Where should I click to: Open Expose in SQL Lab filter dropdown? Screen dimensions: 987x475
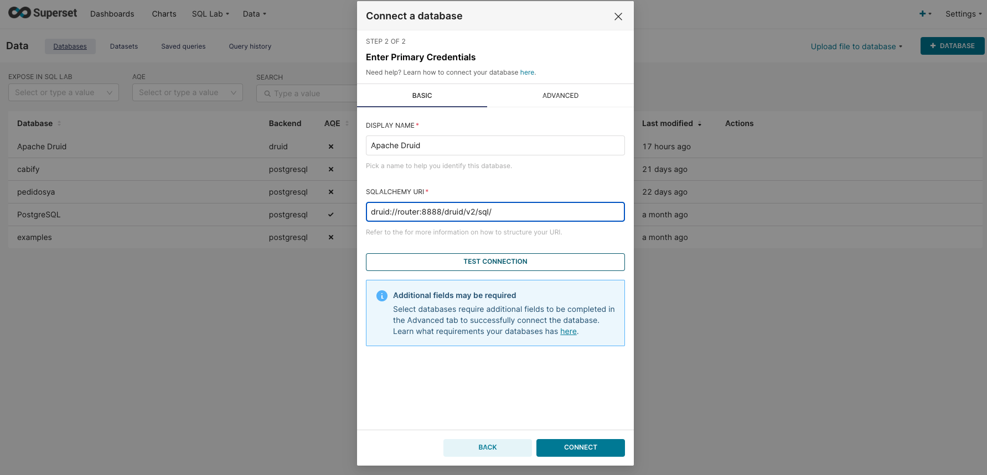pyautogui.click(x=64, y=92)
